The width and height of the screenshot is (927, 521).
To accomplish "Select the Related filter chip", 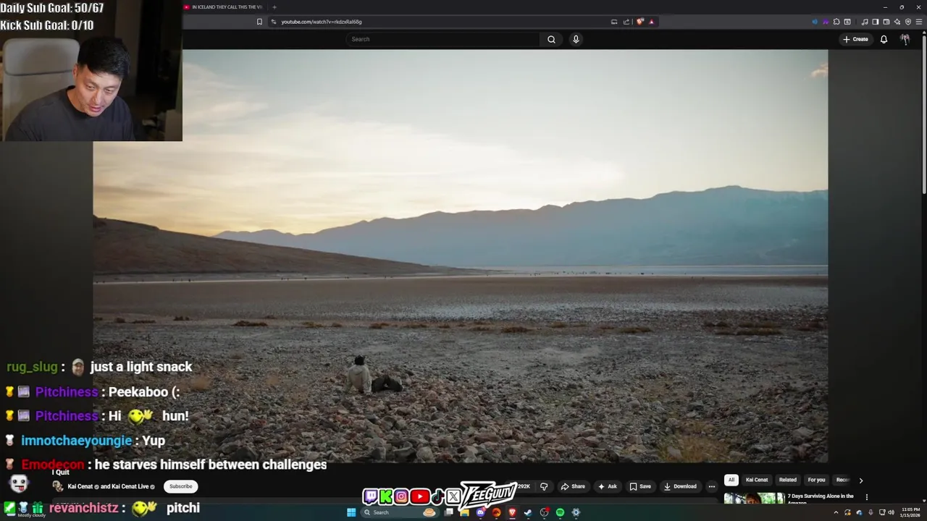I will coord(788,480).
